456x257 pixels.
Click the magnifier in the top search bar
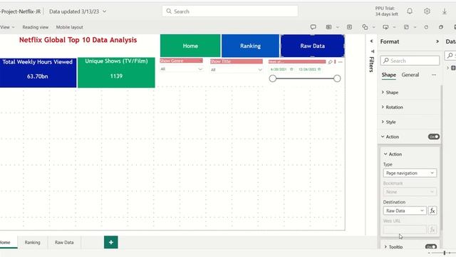(169, 11)
